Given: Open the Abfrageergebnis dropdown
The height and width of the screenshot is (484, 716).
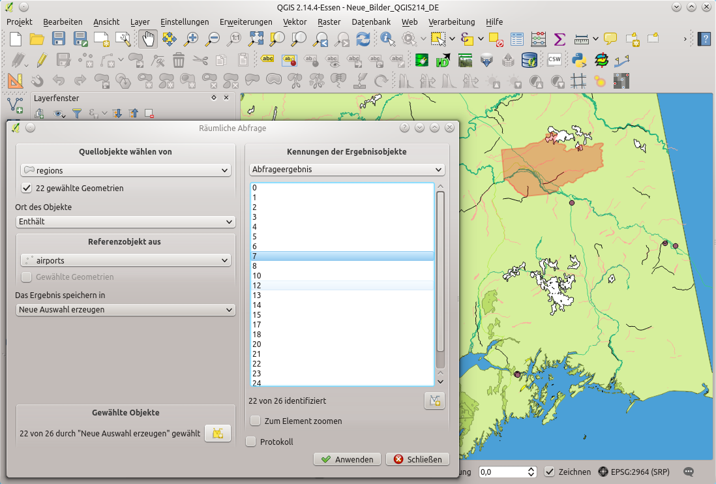Looking at the screenshot, I should click(x=347, y=170).
